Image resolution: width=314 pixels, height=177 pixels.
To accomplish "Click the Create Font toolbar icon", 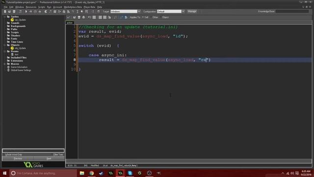I will [x=73, y=11].
